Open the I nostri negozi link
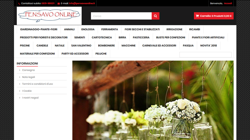 [30, 98]
